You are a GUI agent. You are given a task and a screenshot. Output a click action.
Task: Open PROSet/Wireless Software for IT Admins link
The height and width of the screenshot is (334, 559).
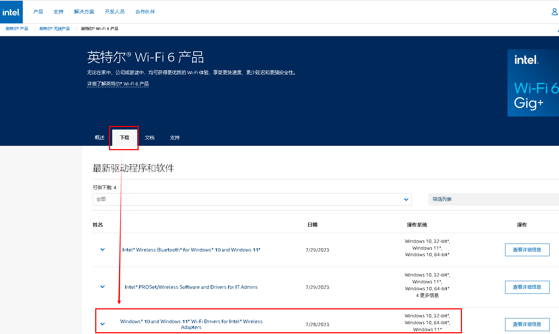tap(191, 287)
